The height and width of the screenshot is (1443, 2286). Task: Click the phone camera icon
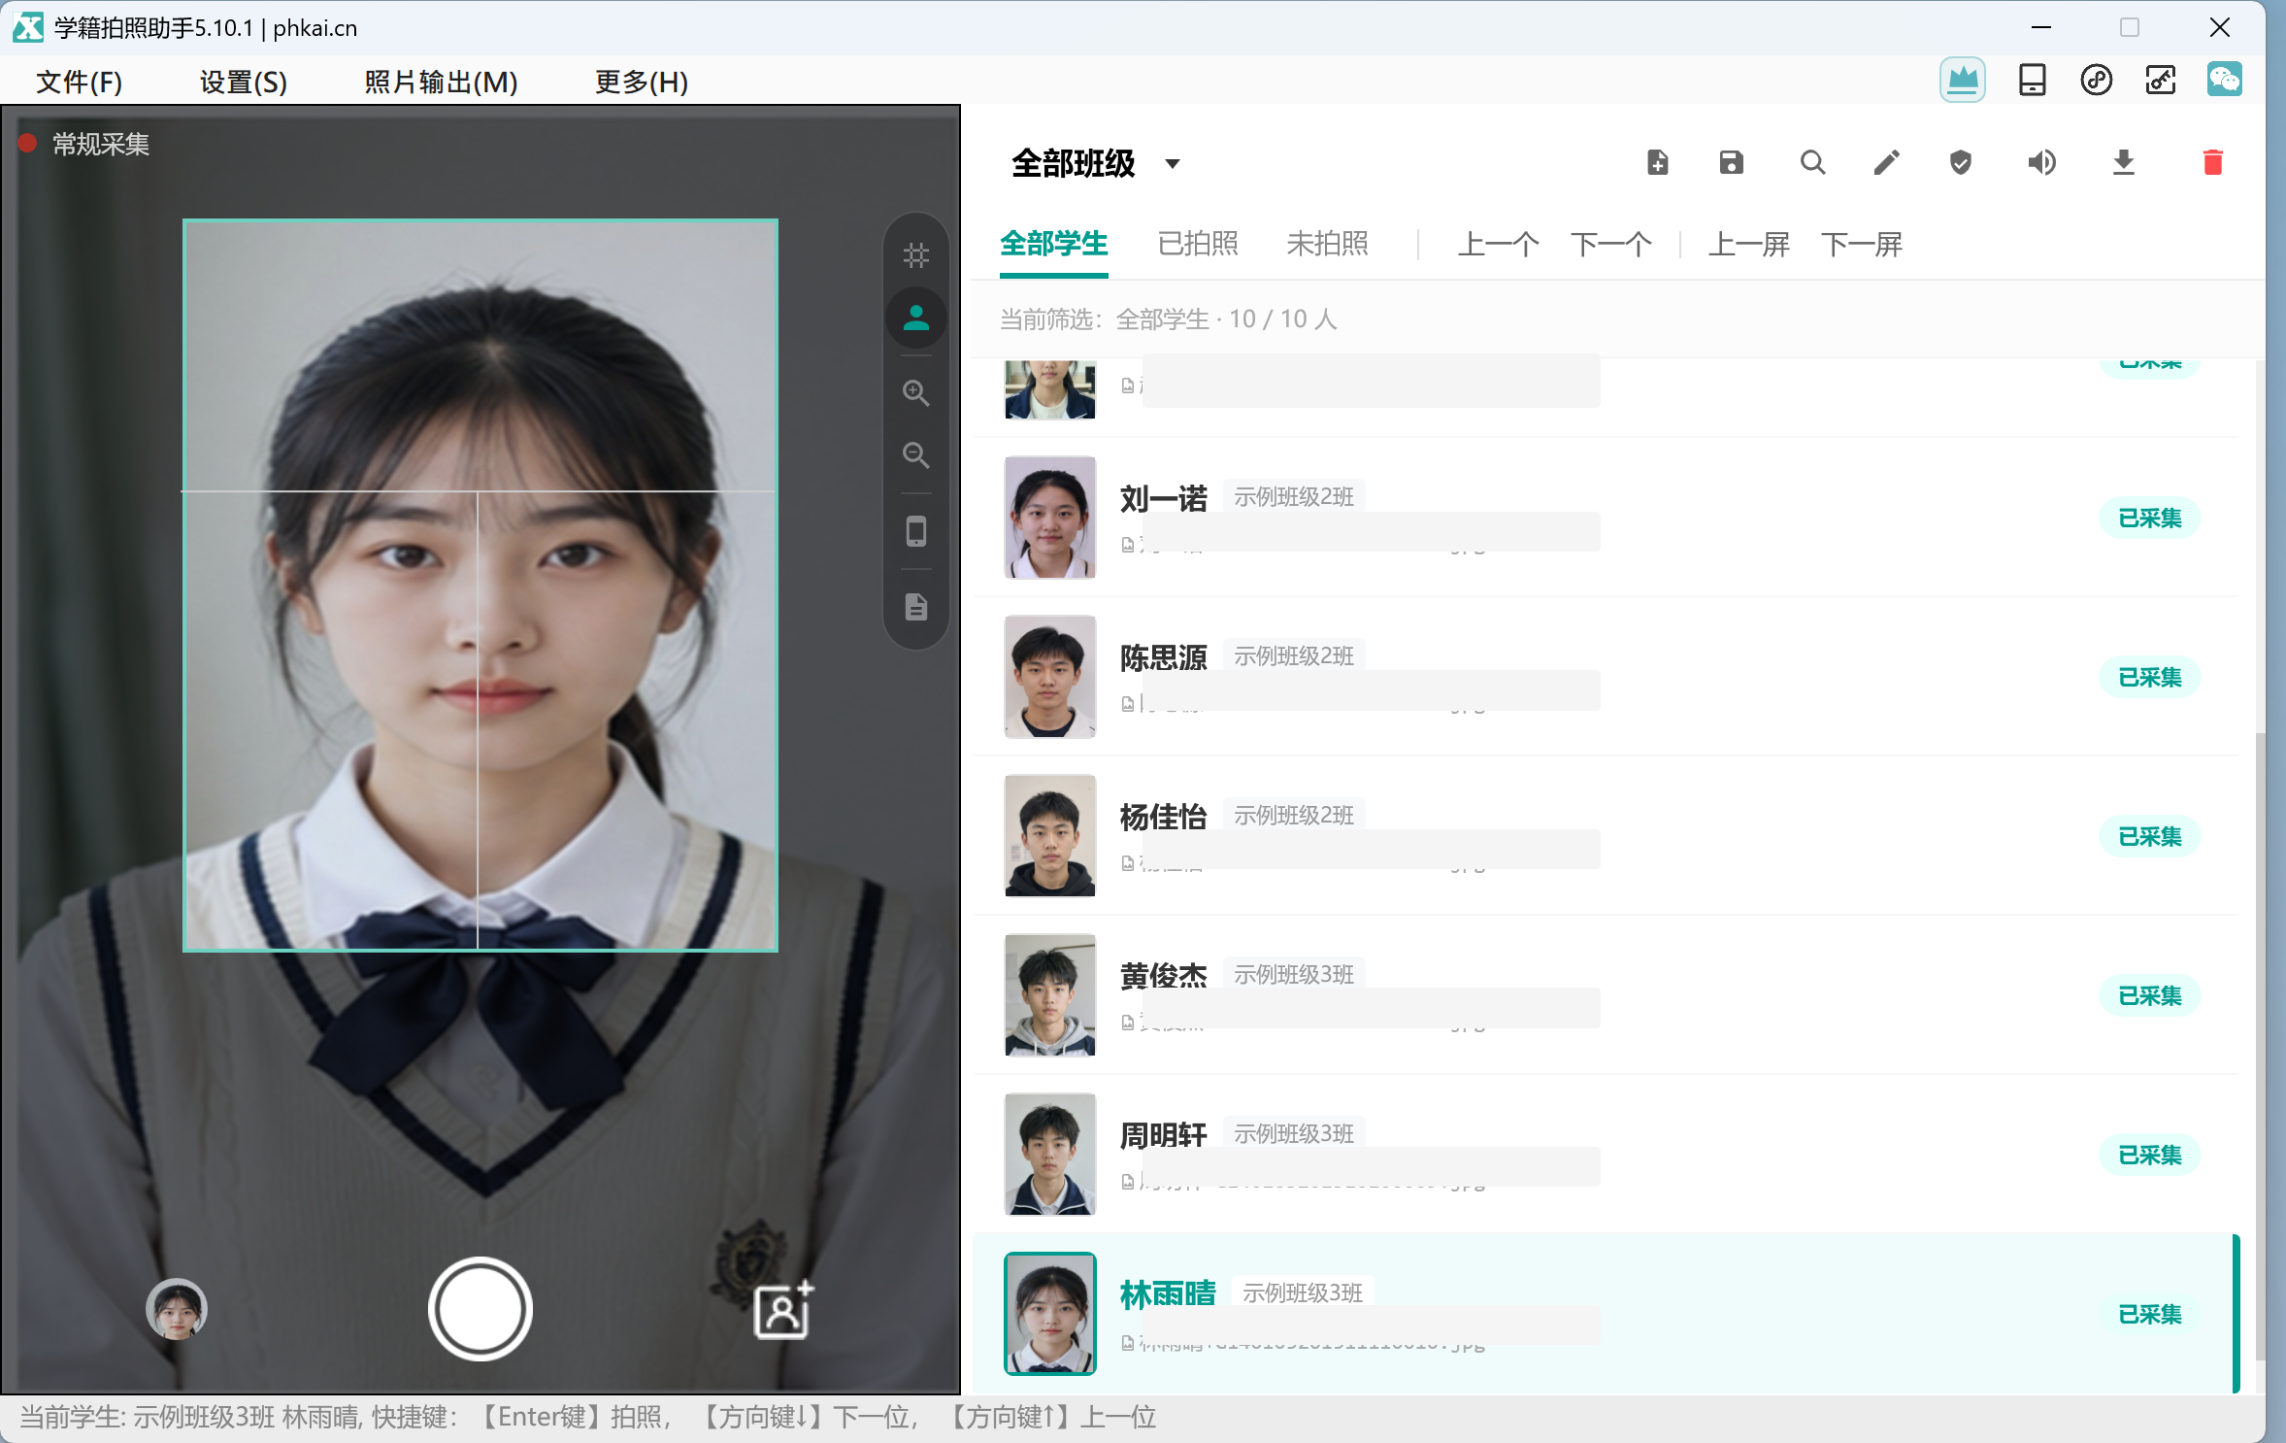click(x=915, y=531)
